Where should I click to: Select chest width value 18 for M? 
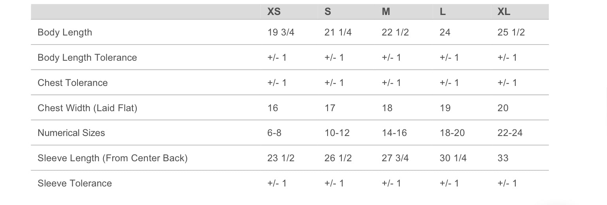(x=387, y=108)
